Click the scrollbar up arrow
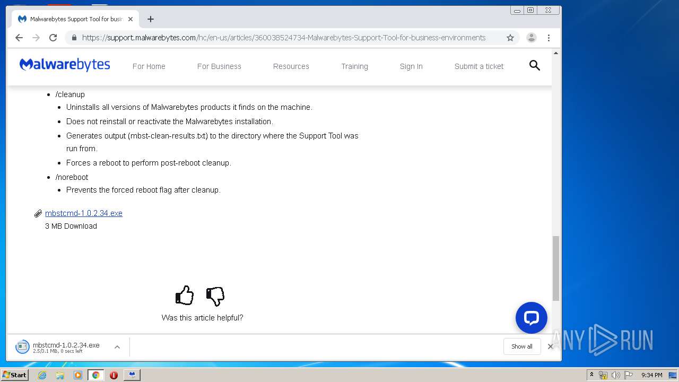 pos(556,53)
